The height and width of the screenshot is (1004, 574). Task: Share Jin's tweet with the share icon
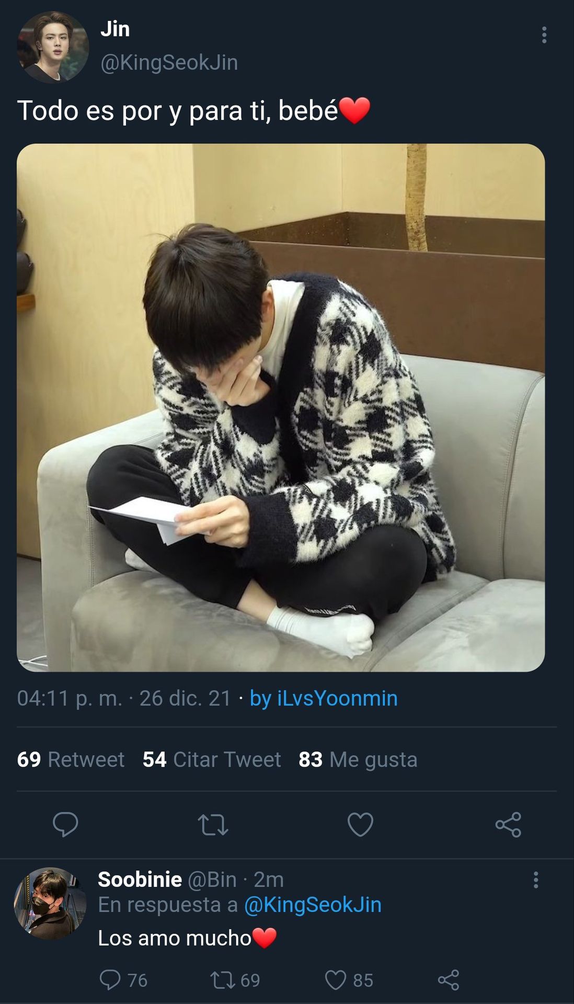pyautogui.click(x=508, y=825)
